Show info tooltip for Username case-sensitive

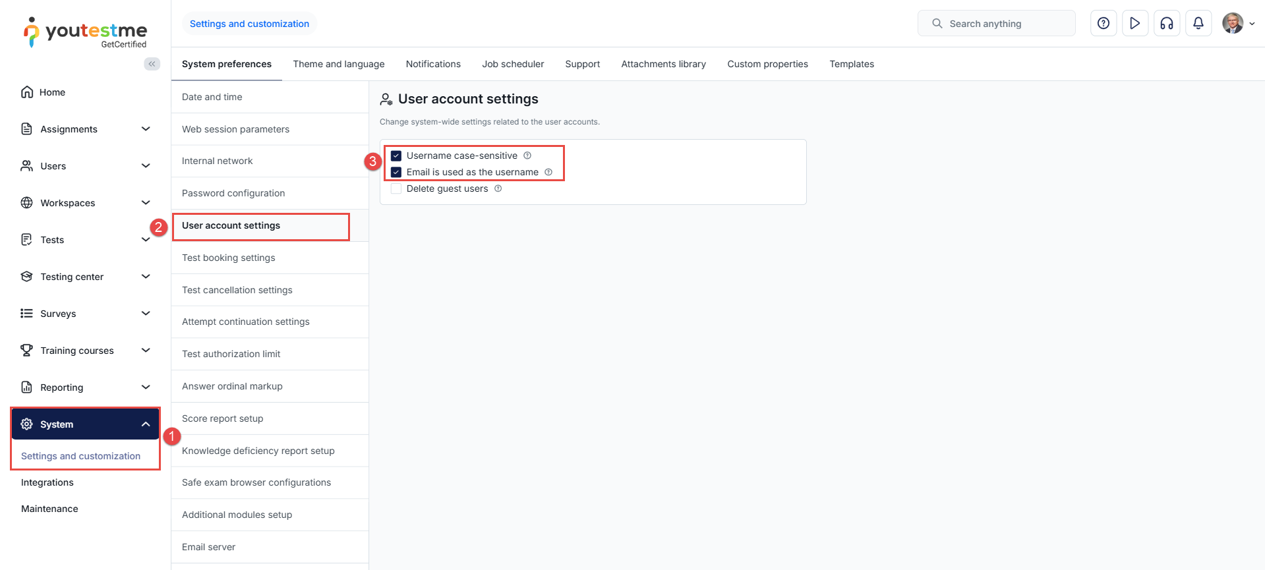[527, 156]
